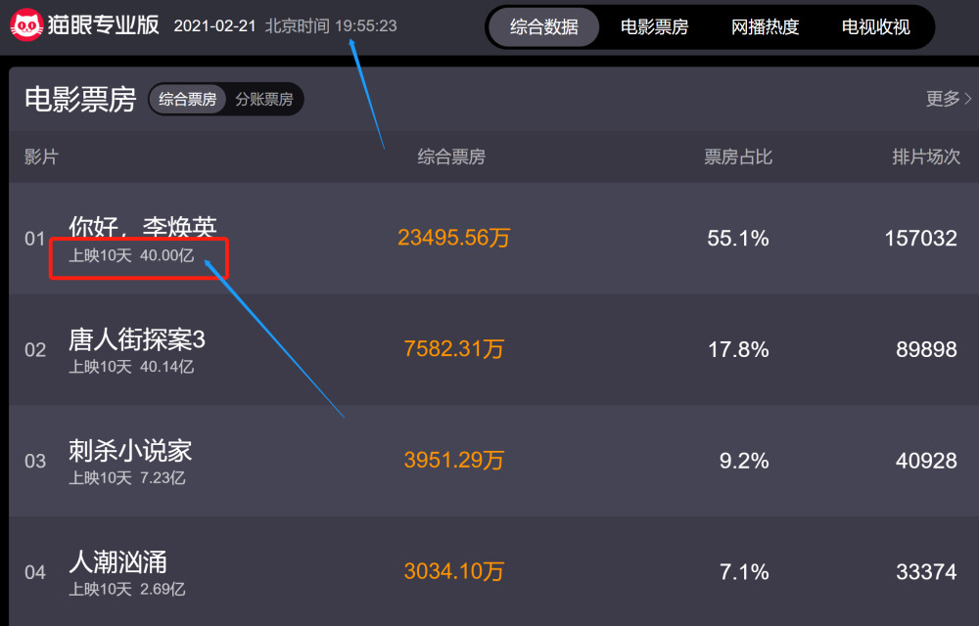979x626 pixels.
Task: Switch to 综合票房 toggle option
Action: [187, 99]
